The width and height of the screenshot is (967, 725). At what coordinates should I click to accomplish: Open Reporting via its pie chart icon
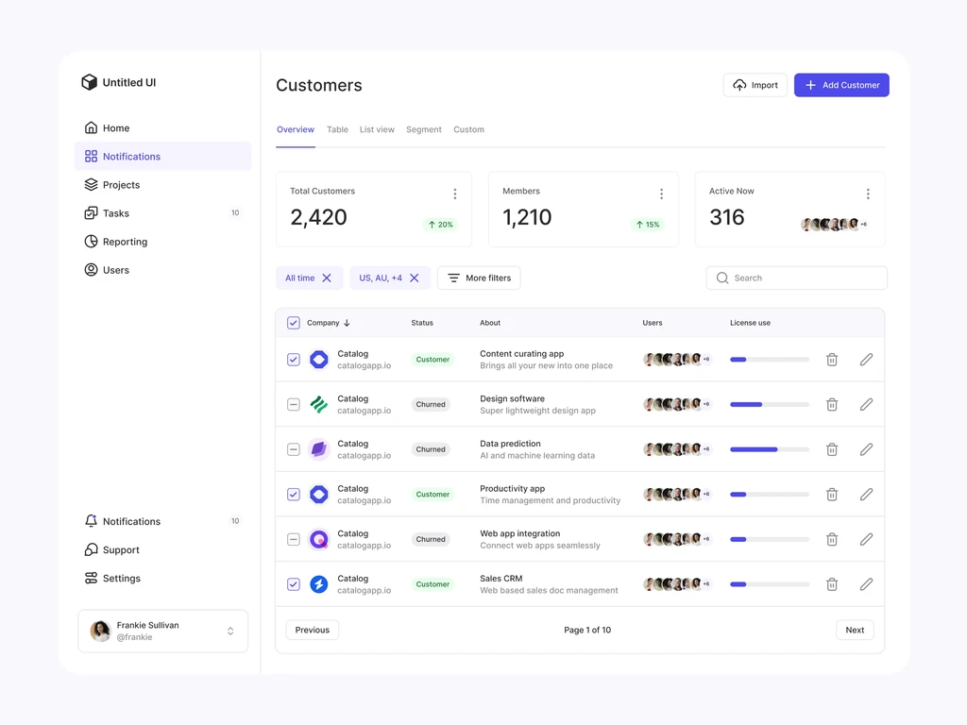[x=92, y=241]
